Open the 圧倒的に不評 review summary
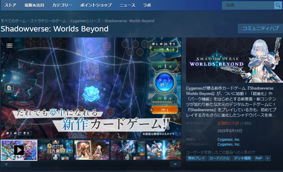The height and width of the screenshot is (172, 283). (x=228, y=123)
